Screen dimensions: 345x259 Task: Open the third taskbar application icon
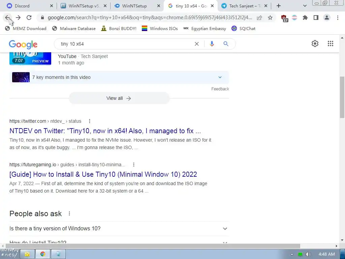coord(58,254)
